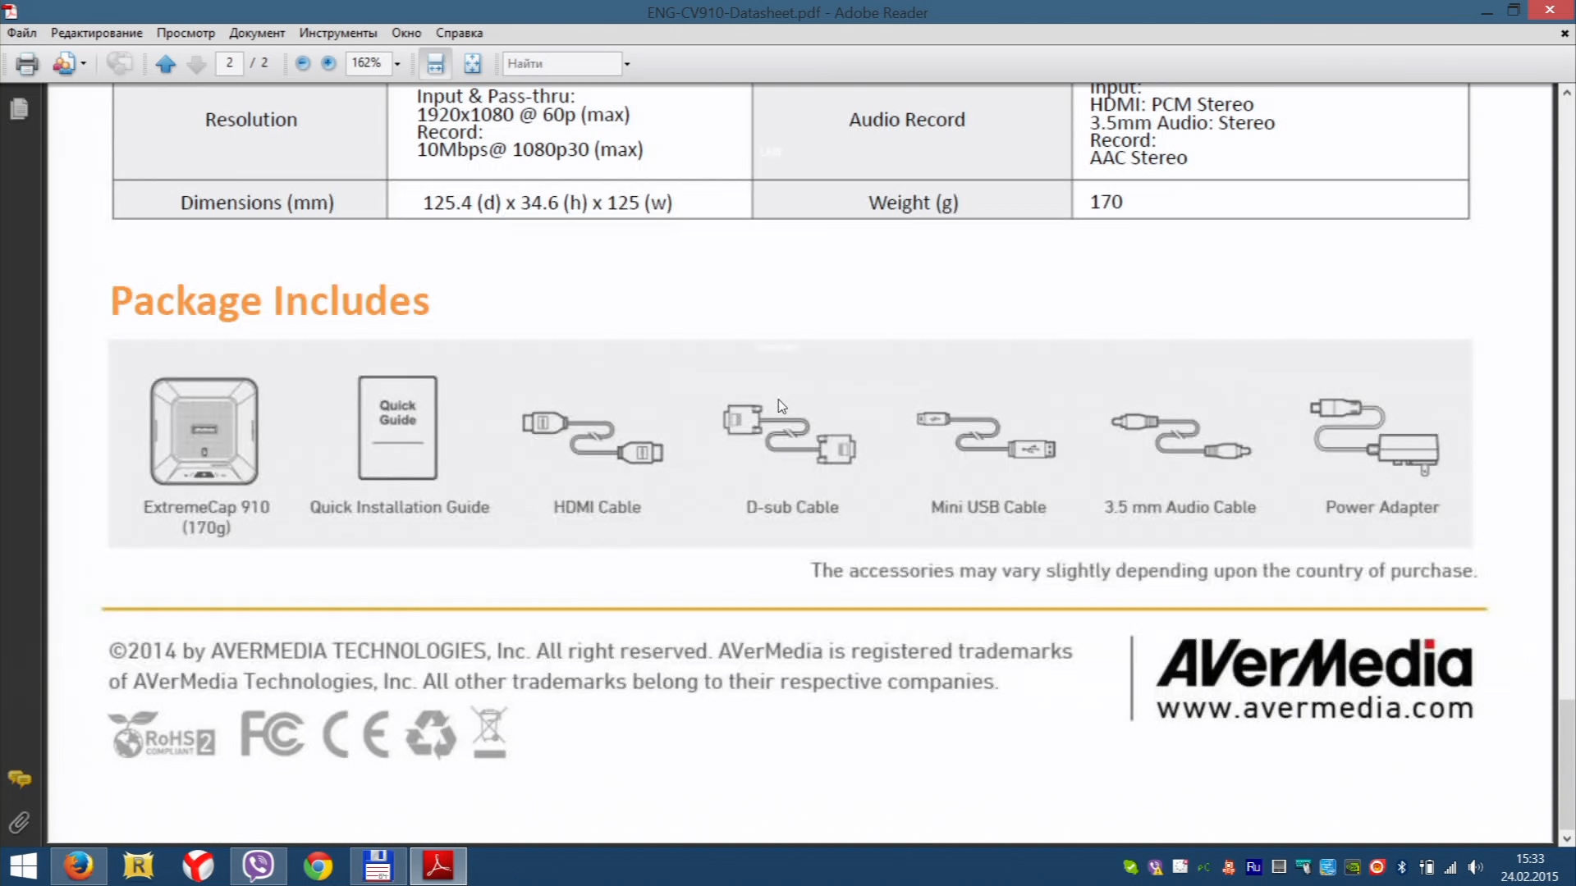Click the Windows Start button
This screenshot has height=886, width=1576.
[x=23, y=866]
